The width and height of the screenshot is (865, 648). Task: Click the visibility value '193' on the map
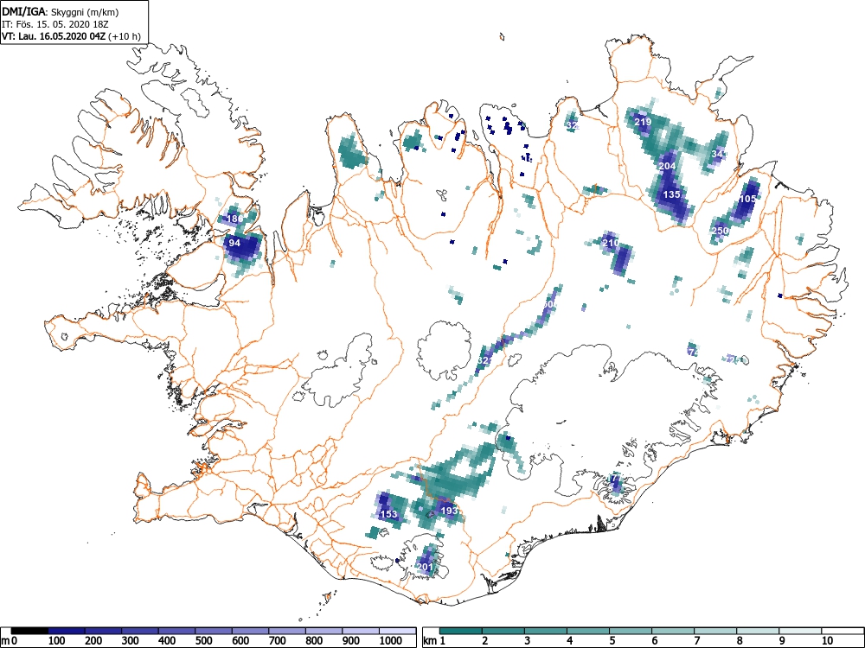[x=450, y=511]
